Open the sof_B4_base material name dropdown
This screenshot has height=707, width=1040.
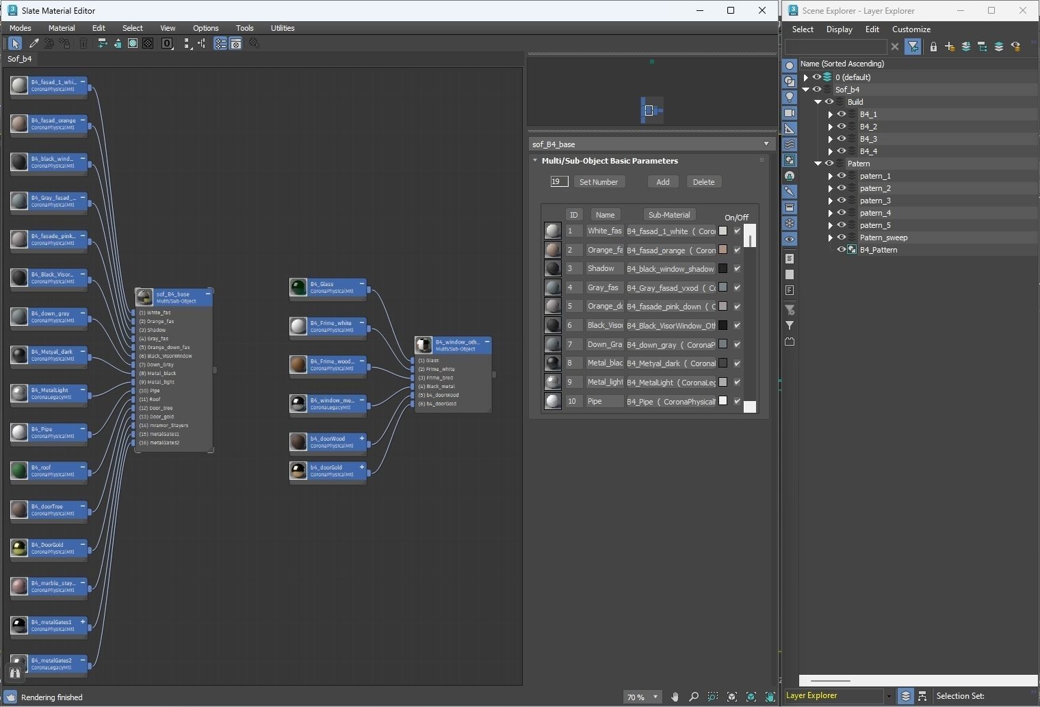[x=766, y=144]
